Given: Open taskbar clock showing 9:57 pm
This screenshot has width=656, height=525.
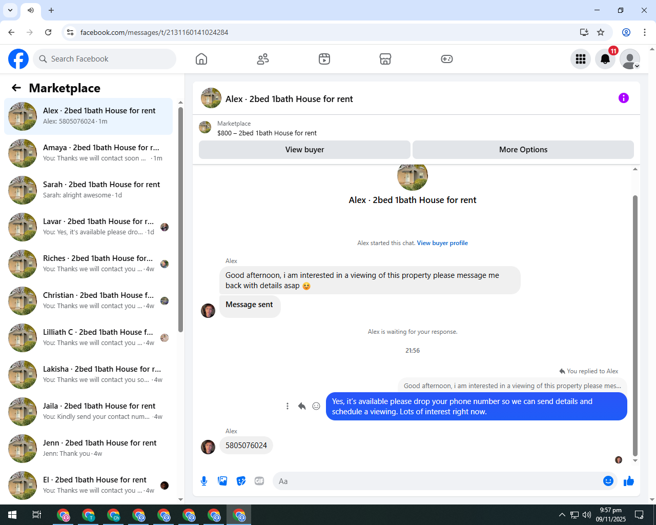Looking at the screenshot, I should 611,515.
